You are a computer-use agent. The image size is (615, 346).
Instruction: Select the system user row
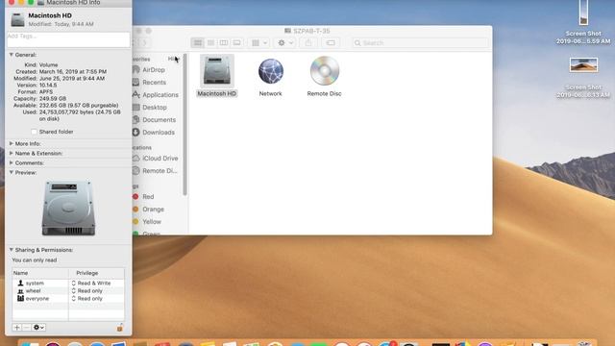tap(68, 283)
